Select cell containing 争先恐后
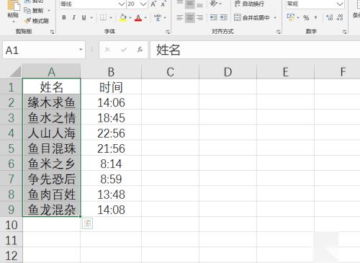 (x=52, y=179)
